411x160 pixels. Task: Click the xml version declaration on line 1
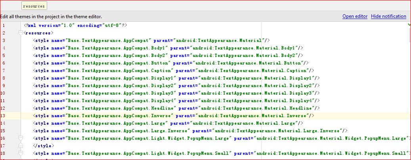[76, 25]
